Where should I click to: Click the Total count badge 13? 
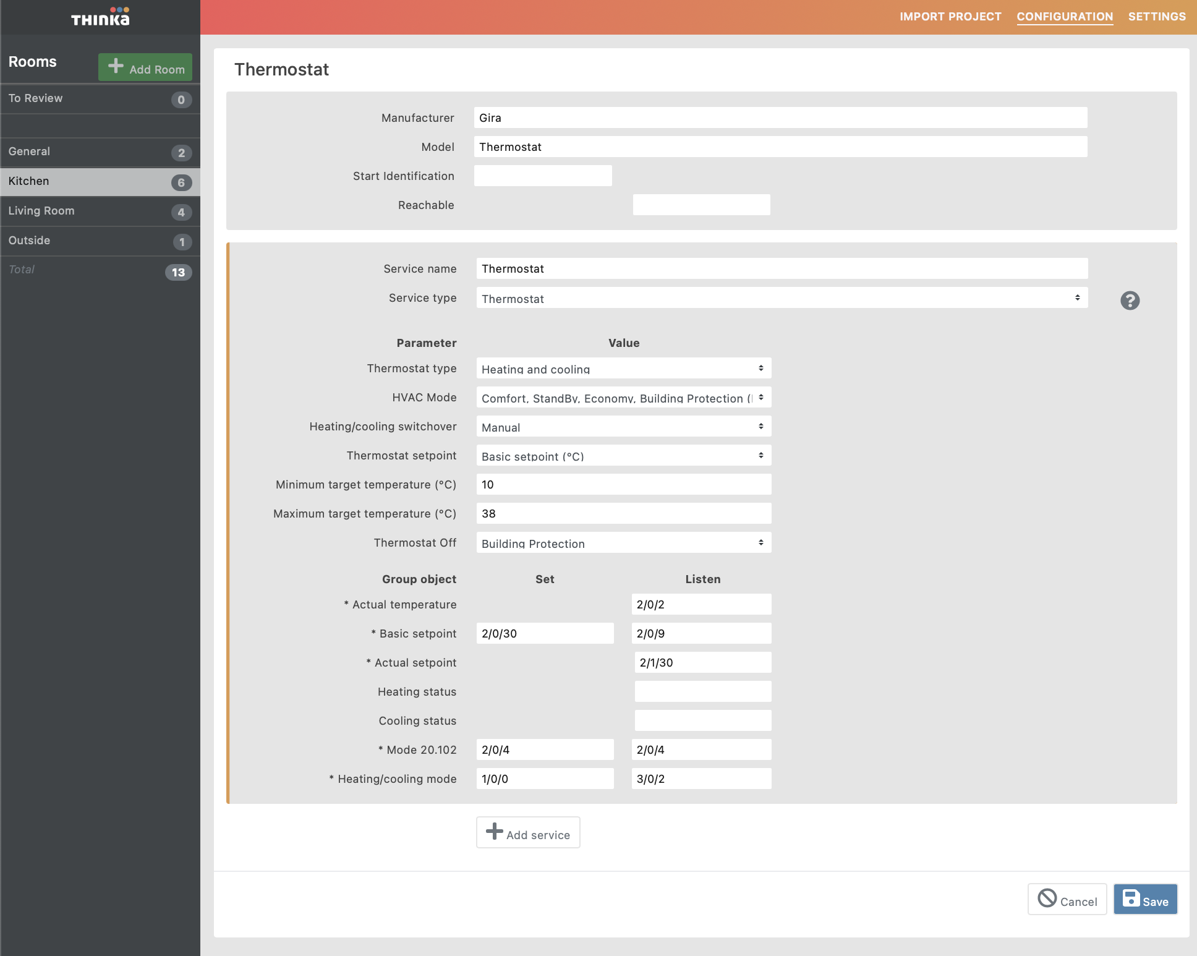178,272
